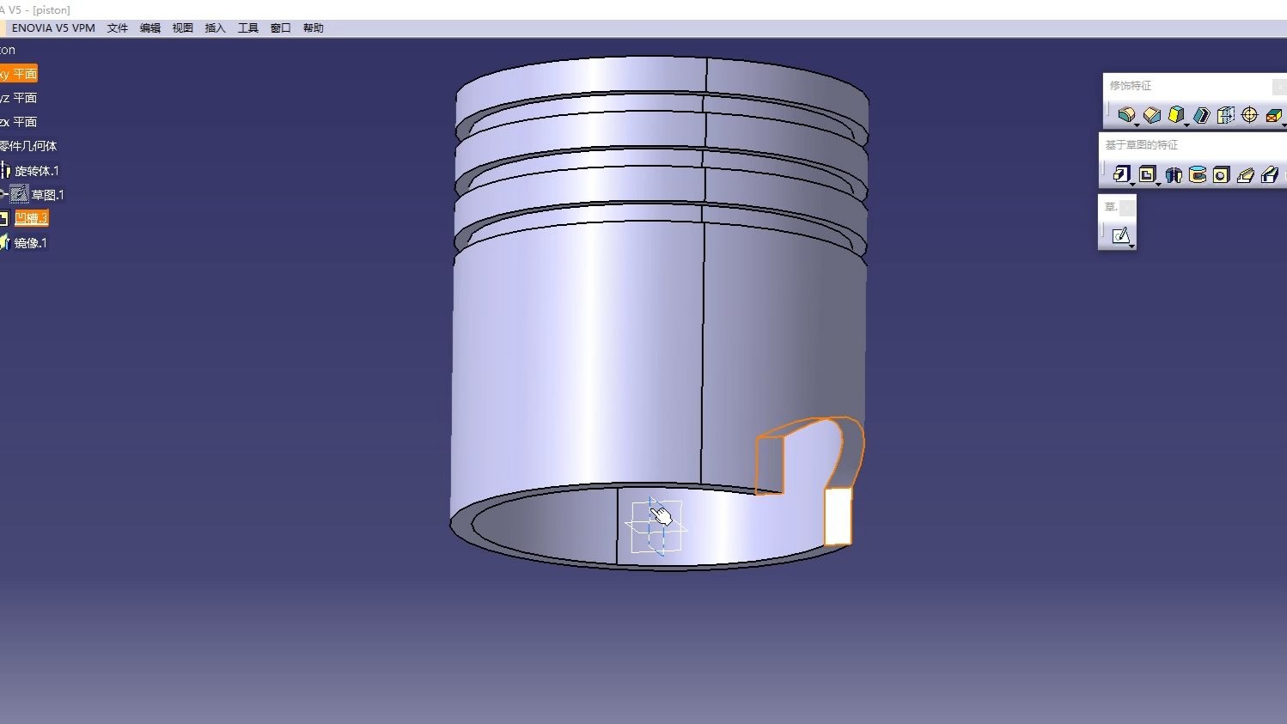Open fillet tool variants dropdown arrow
The width and height of the screenshot is (1287, 724).
[x=1137, y=125]
